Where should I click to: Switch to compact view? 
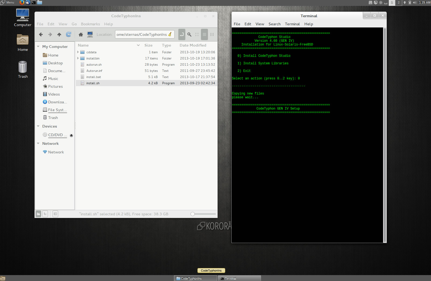[x=212, y=34]
